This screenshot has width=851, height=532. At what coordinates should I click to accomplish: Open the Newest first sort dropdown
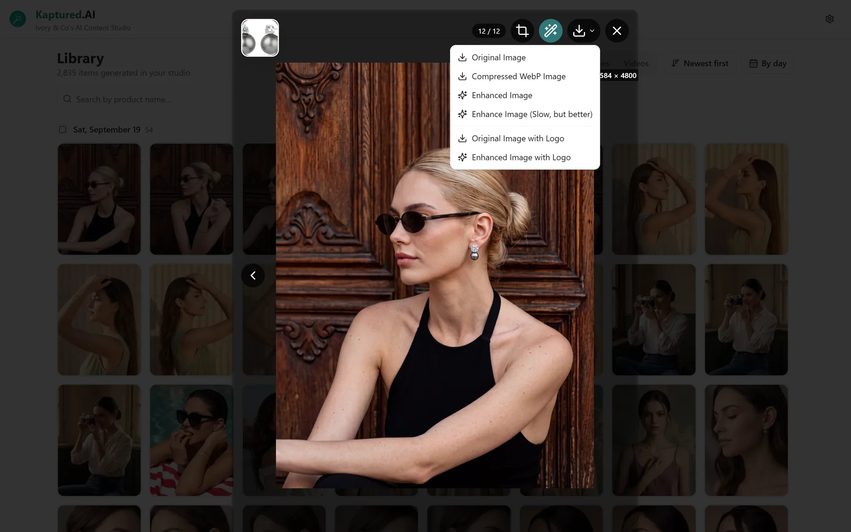point(700,63)
